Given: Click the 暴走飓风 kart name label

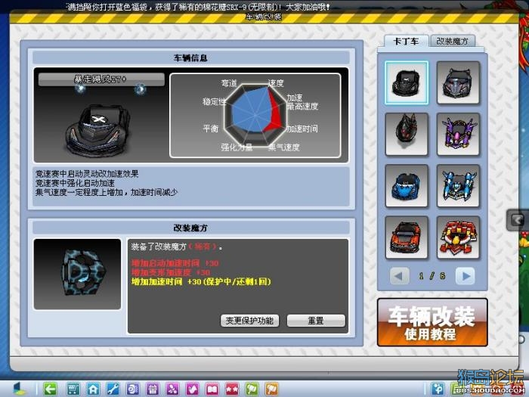Looking at the screenshot, I should (101, 79).
